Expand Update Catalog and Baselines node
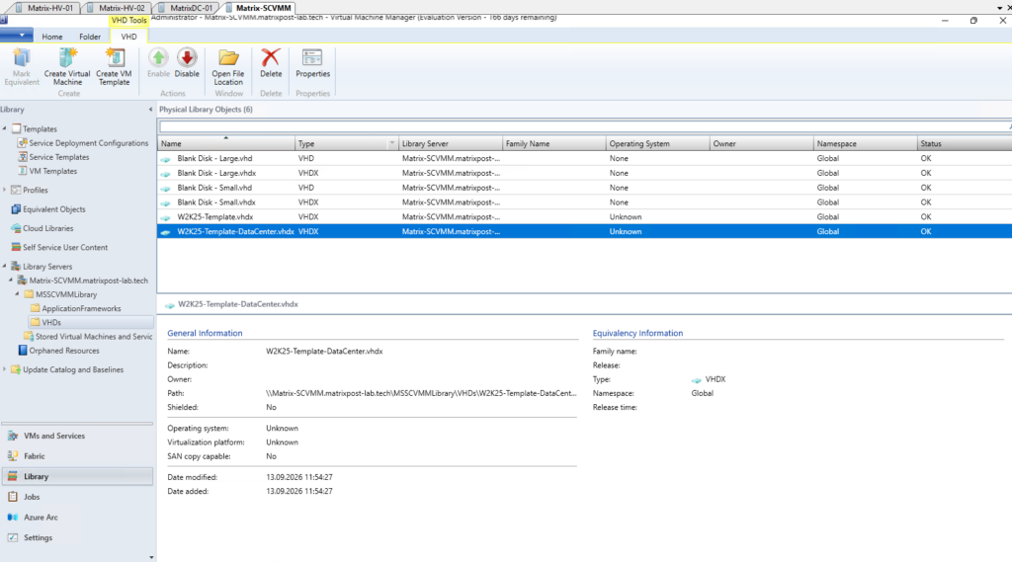The height and width of the screenshot is (562, 1012). [5, 369]
